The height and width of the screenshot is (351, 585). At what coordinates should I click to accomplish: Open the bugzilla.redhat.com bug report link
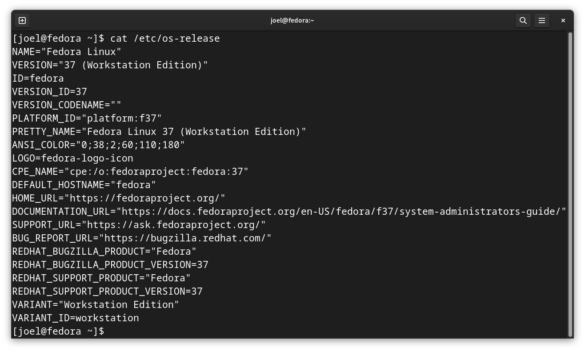(187, 238)
